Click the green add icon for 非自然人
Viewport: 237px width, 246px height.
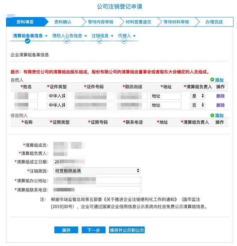[212, 115]
